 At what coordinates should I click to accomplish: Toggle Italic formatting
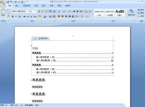[x=16, y=17]
